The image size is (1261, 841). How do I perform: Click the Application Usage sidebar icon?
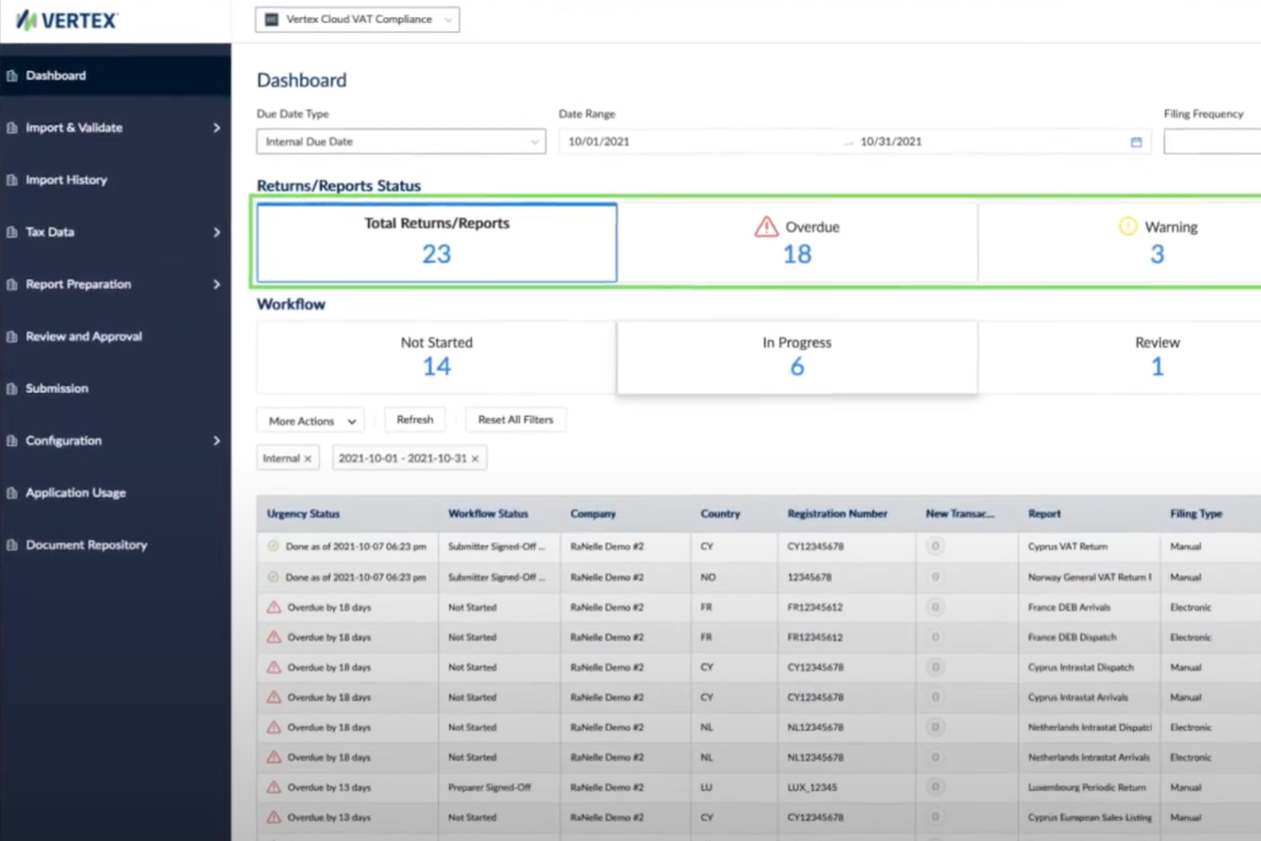tap(11, 493)
